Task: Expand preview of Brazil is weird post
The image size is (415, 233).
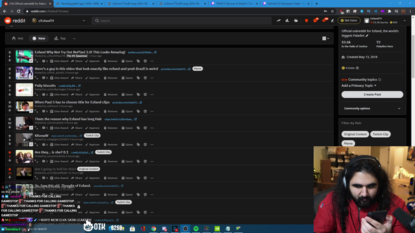Action: (x=36, y=78)
